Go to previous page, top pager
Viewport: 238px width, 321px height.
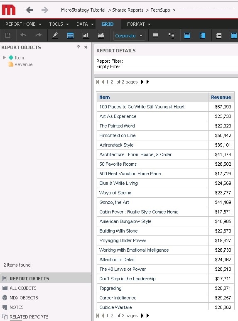point(103,82)
